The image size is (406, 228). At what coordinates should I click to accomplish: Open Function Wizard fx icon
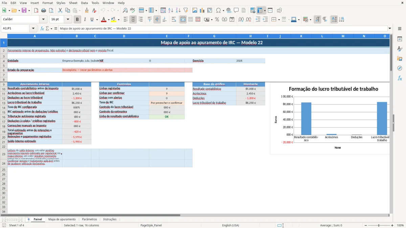click(42, 28)
